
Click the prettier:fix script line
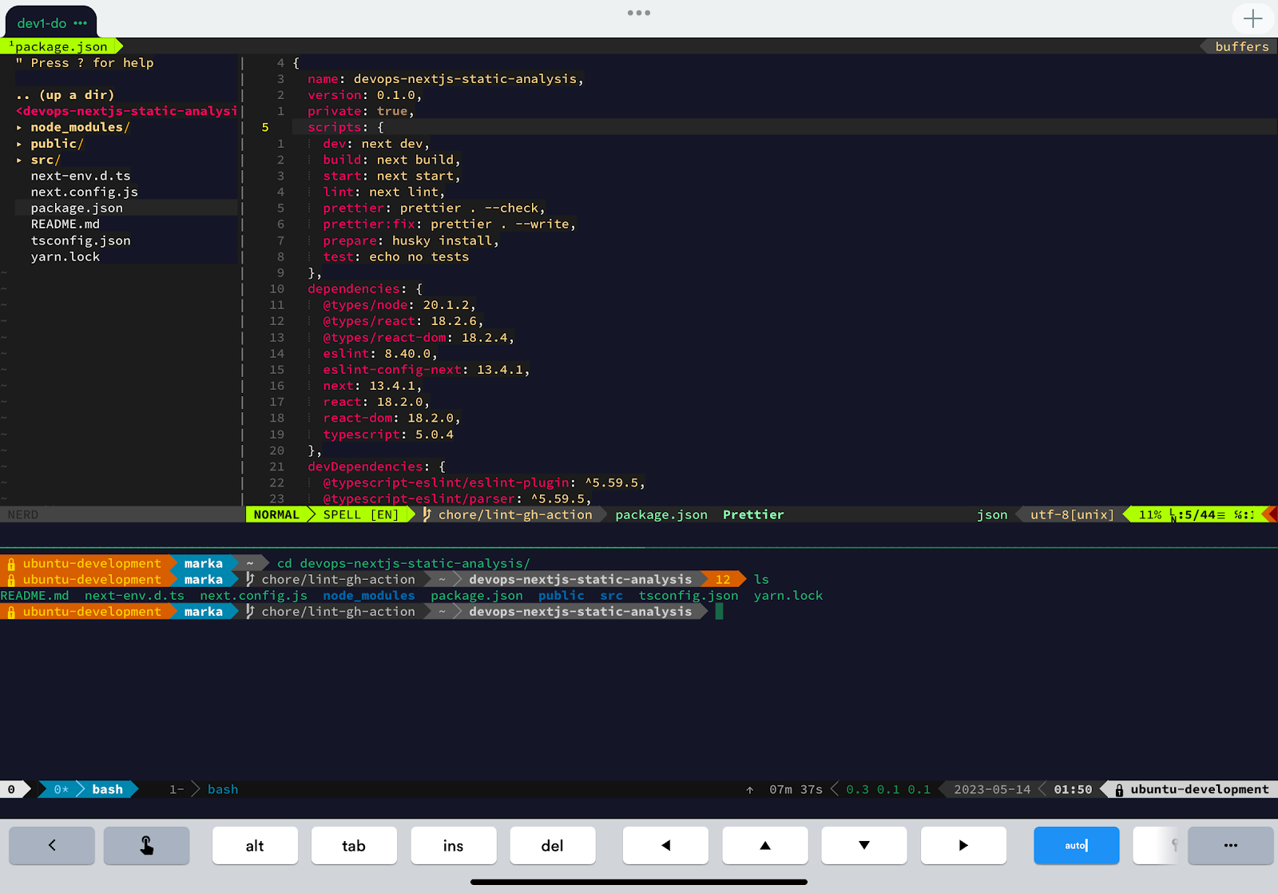(x=450, y=224)
